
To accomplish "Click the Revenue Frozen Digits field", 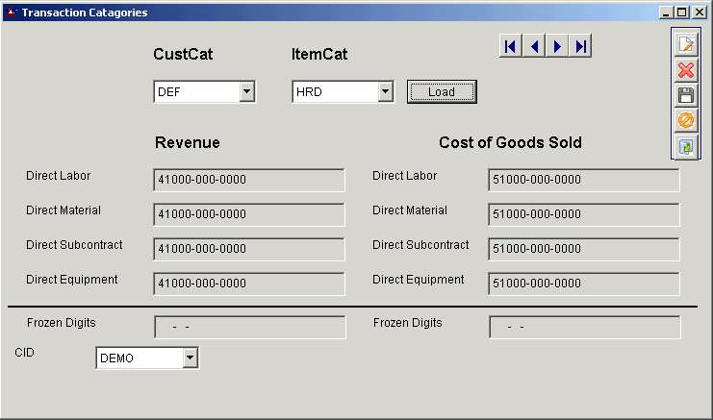I will [249, 327].
